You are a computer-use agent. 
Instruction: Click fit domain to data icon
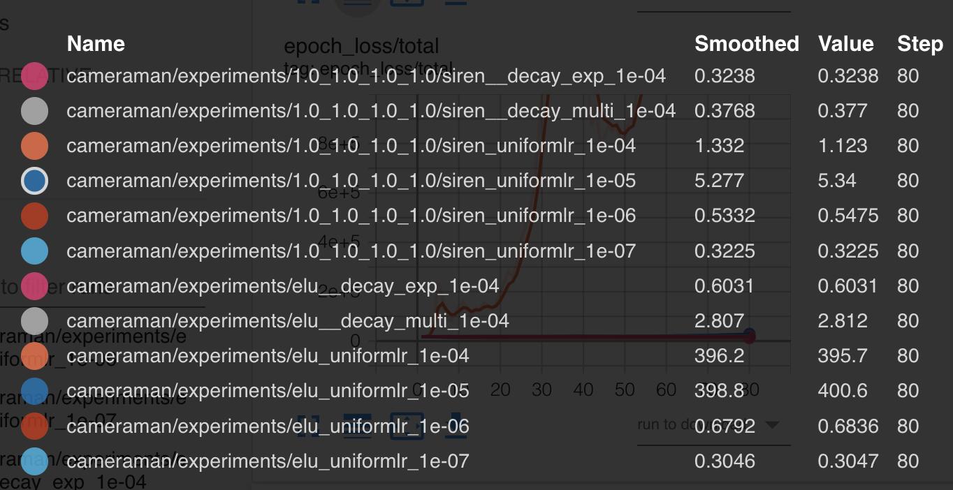(x=407, y=425)
